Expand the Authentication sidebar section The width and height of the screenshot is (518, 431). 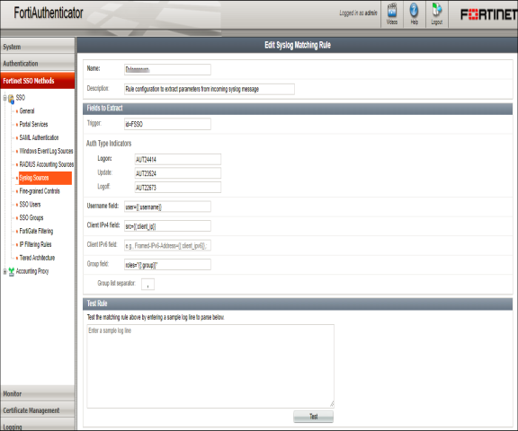[38, 64]
